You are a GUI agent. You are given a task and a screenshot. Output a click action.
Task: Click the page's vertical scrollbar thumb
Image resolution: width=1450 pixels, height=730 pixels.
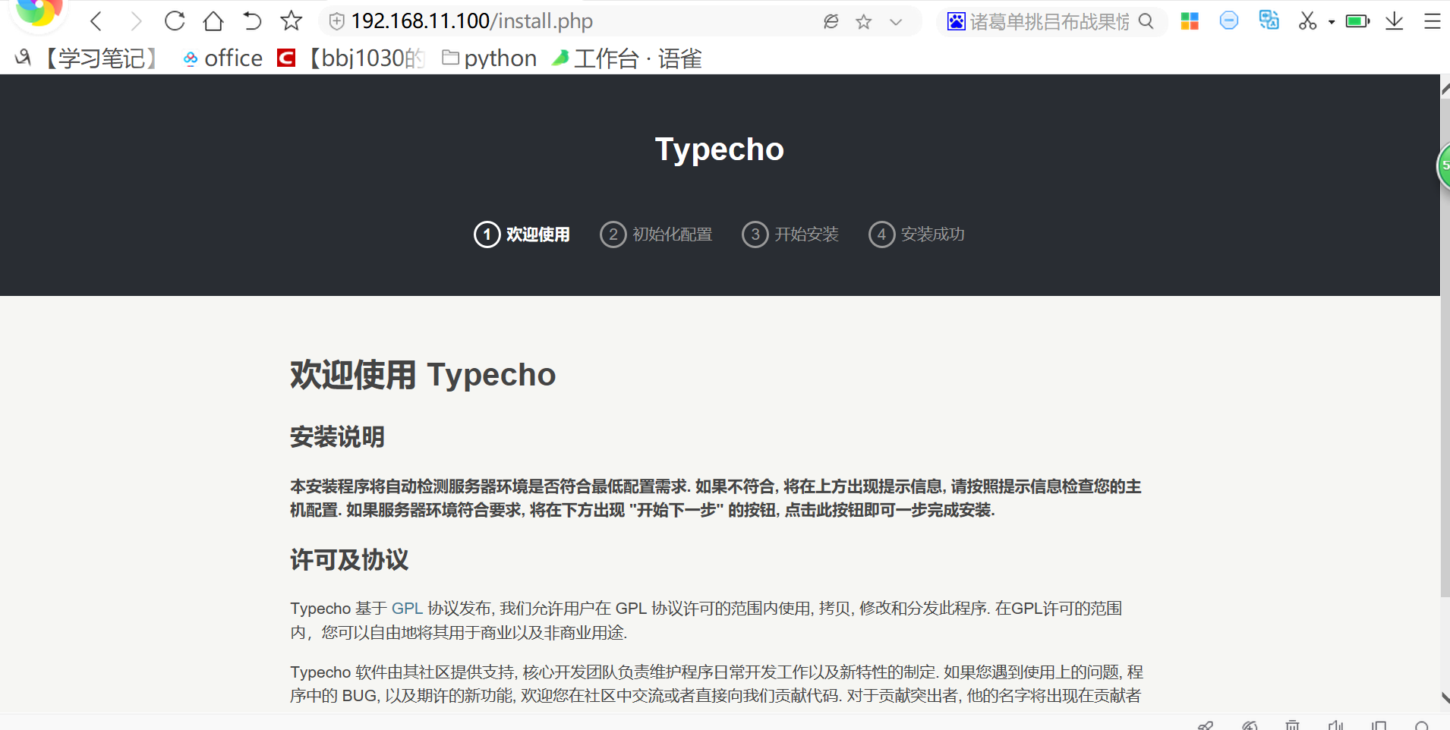tap(1445, 346)
